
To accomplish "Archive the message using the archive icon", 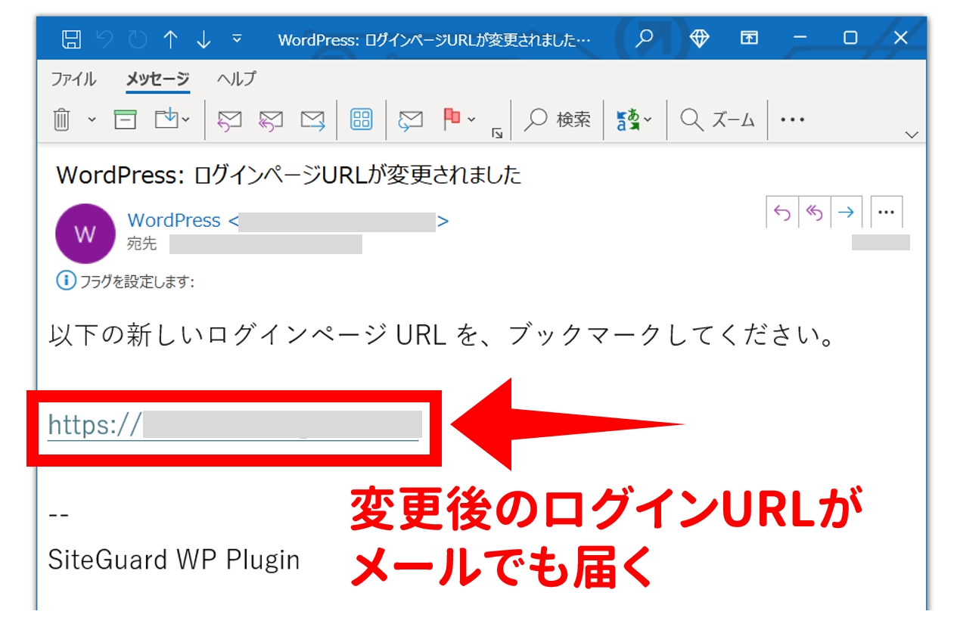I will pos(125,119).
